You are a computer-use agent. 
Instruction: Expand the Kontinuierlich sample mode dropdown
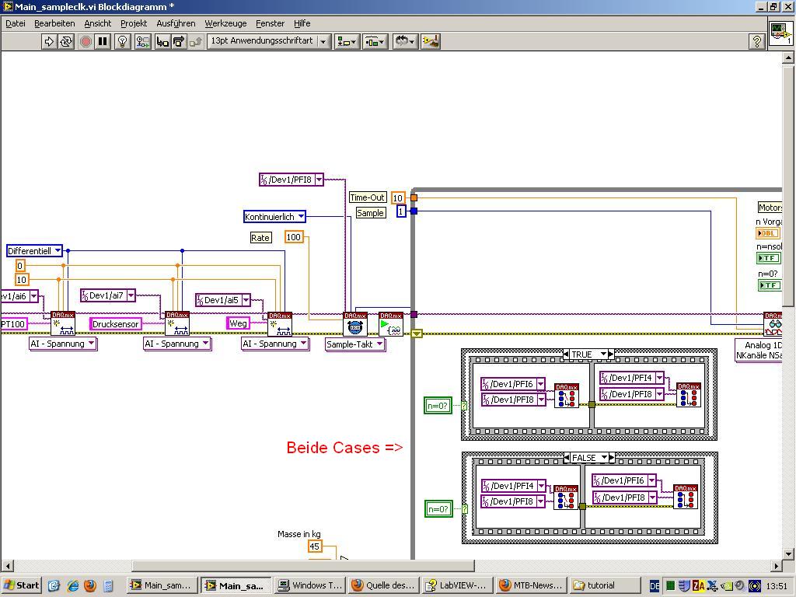pos(301,217)
